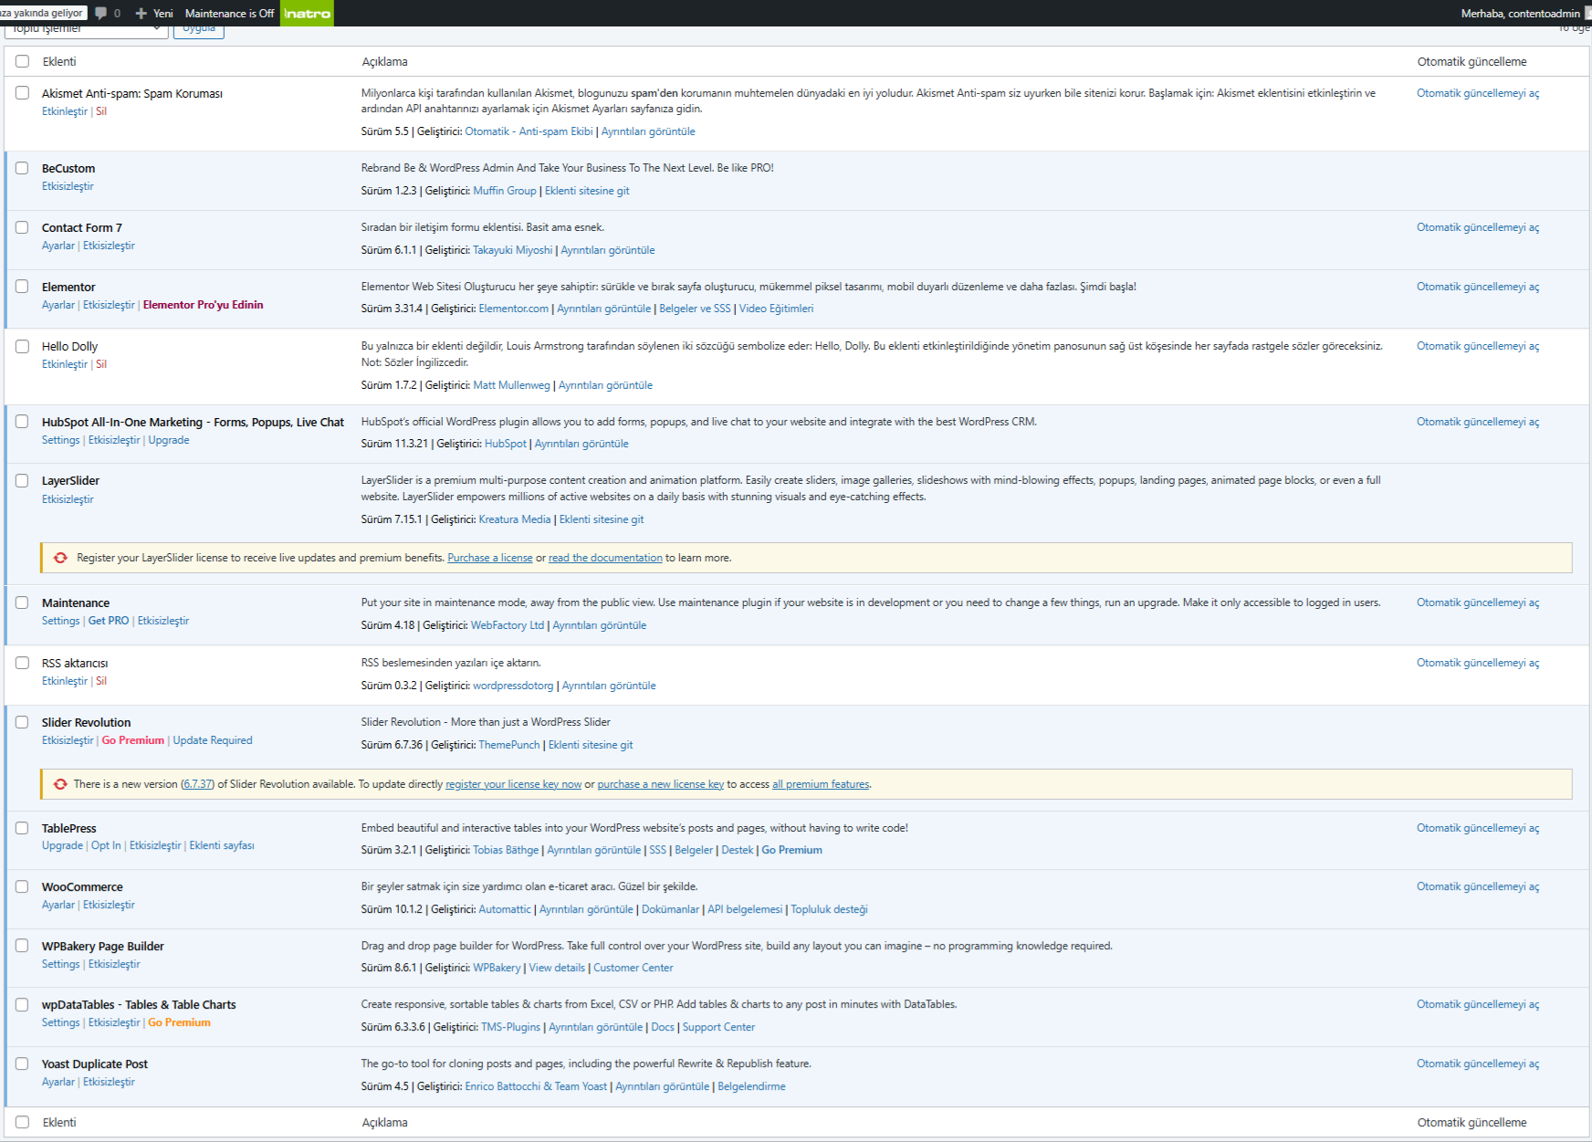
Task: Open WebFactory Ltd developer link
Action: [508, 625]
